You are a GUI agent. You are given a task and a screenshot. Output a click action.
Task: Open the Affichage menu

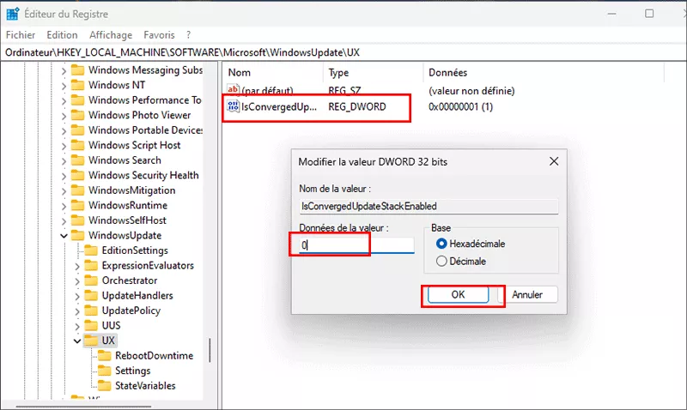tap(111, 35)
